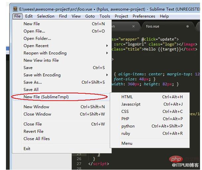
Task: Select HTML template in submenu
Action: tap(150, 97)
